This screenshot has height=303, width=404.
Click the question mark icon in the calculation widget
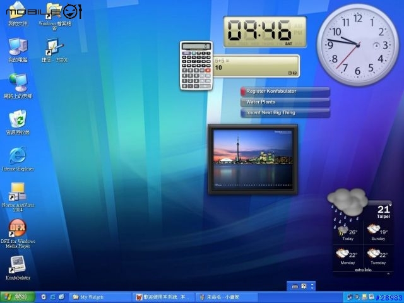(295, 73)
